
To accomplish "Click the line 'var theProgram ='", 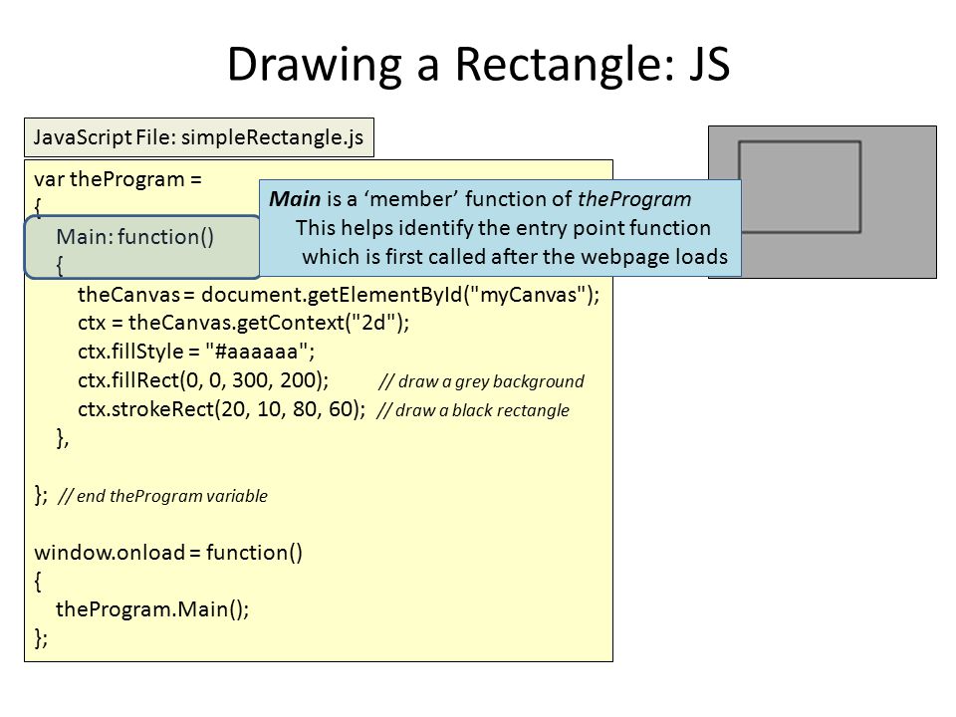I will (118, 179).
